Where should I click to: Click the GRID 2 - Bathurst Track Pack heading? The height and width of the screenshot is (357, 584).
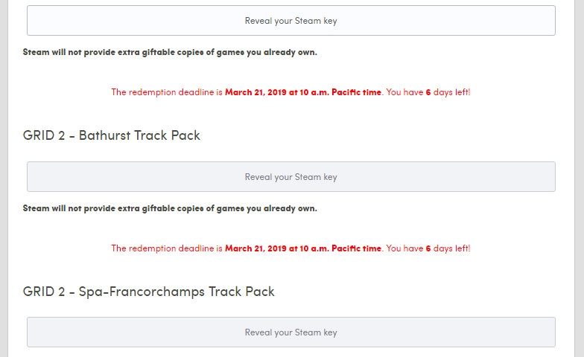pyautogui.click(x=112, y=135)
